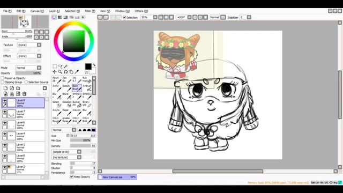Delete the selected layer with trash icon
Screen dimensions: 343x193
point(24,94)
